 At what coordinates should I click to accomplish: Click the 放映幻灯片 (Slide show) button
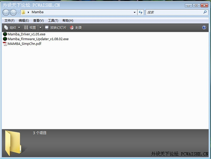pyautogui.click(x=55, y=27)
